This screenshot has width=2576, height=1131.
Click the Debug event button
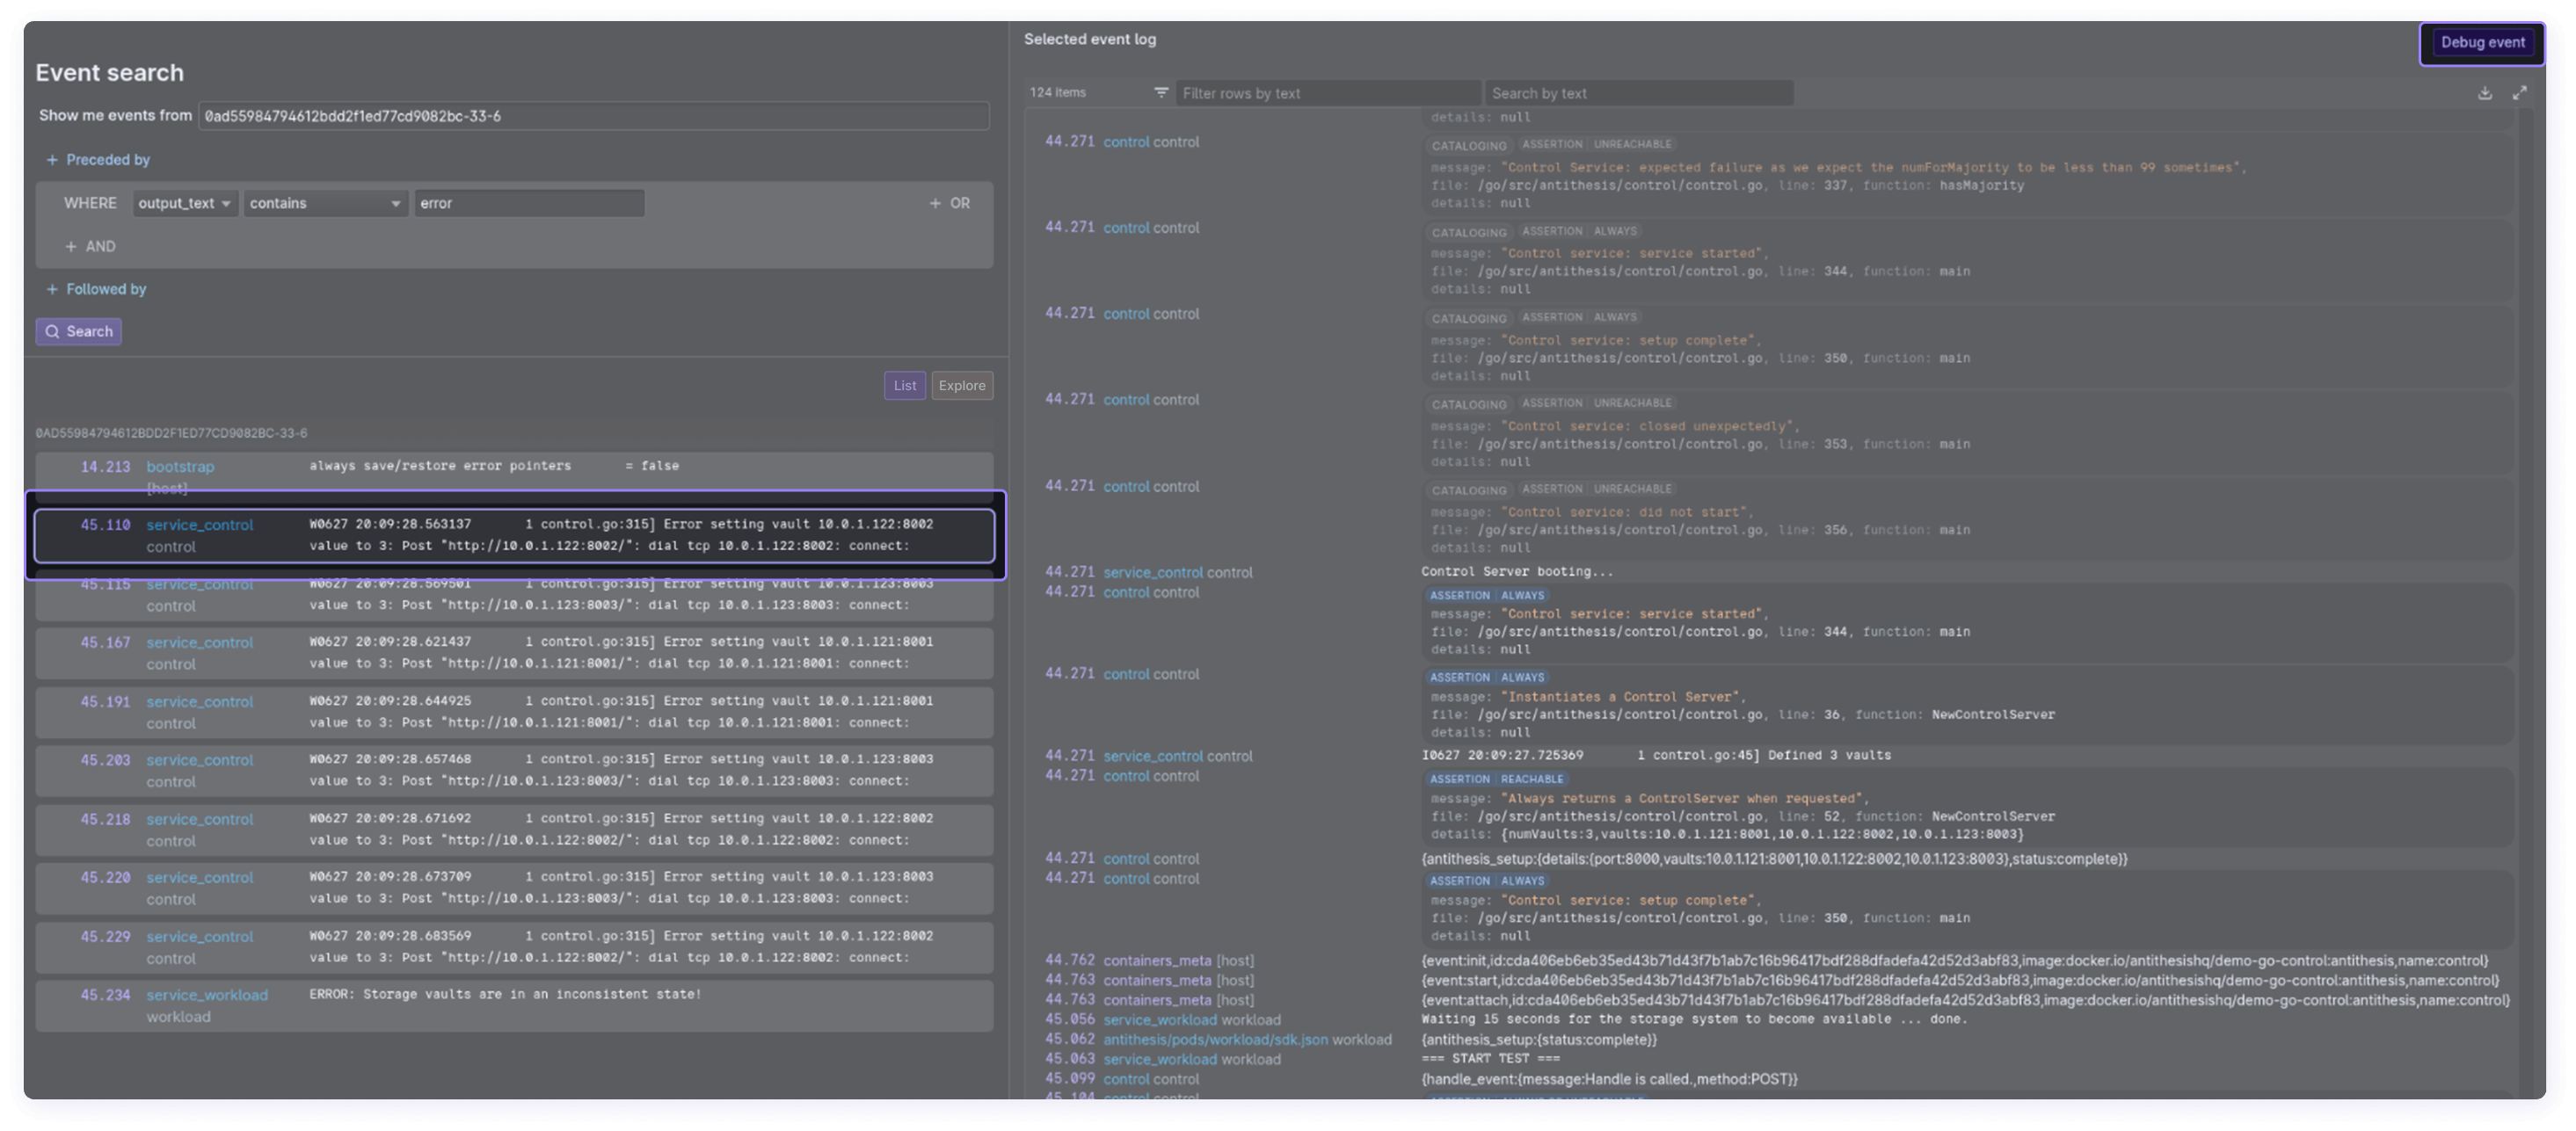point(2482,43)
